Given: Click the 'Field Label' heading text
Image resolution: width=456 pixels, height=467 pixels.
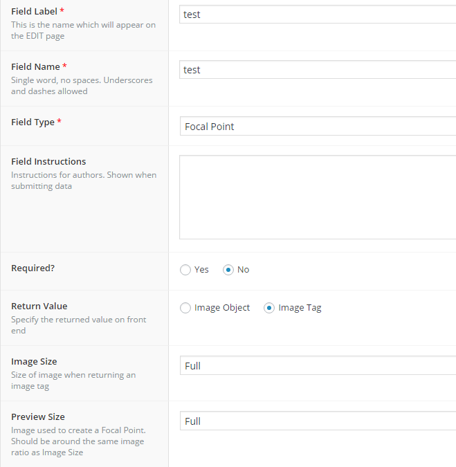Looking at the screenshot, I should [x=35, y=12].
